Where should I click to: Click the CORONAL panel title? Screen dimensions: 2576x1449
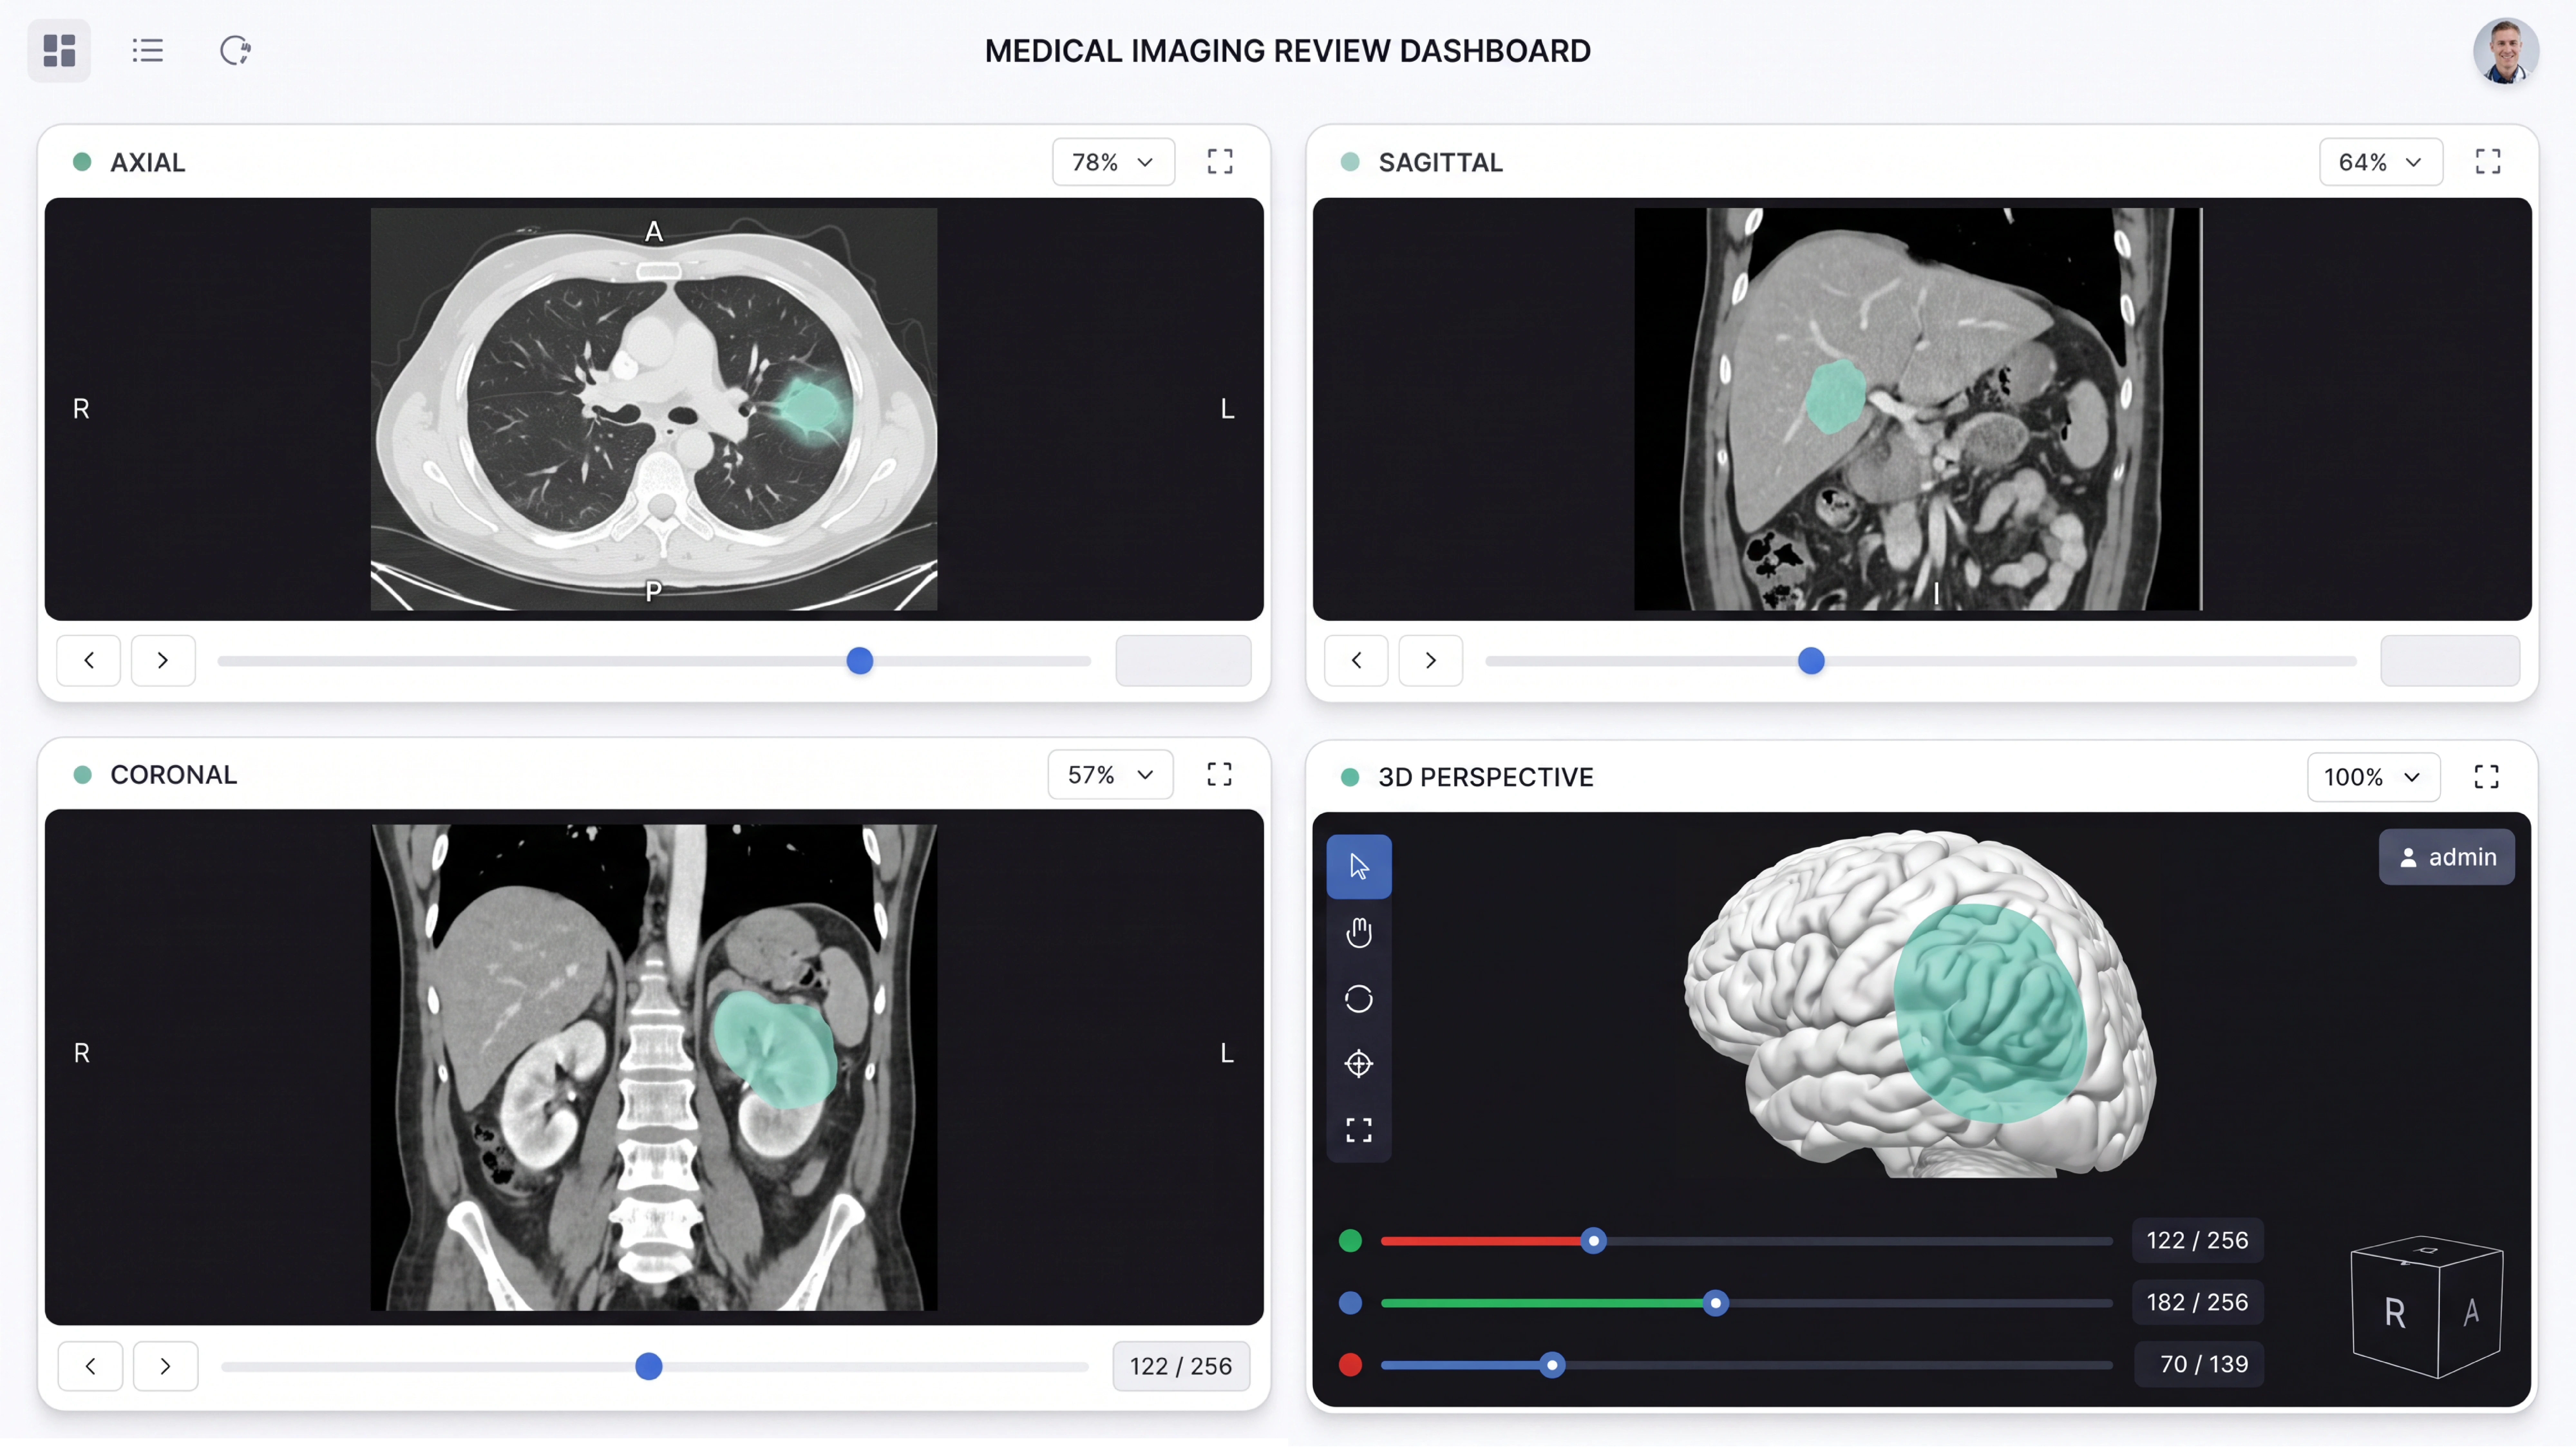[174, 775]
